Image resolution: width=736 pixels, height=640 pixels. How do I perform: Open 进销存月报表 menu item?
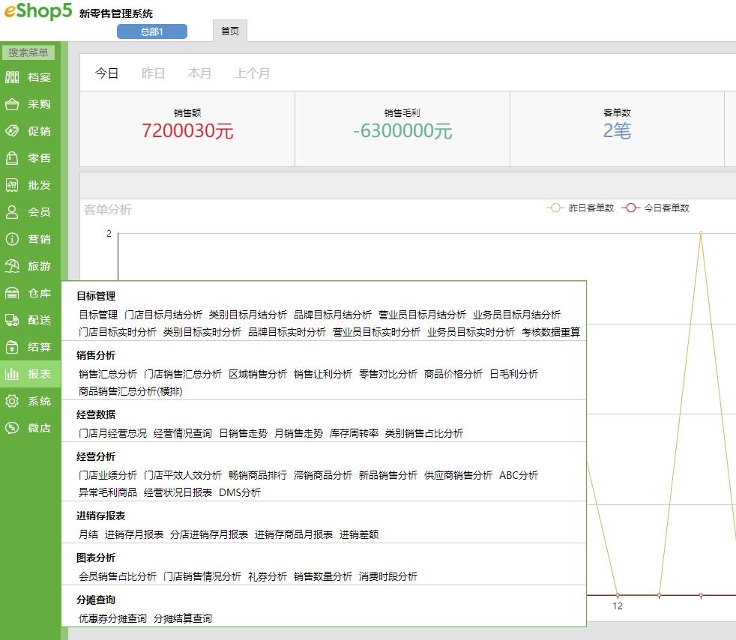(134, 534)
